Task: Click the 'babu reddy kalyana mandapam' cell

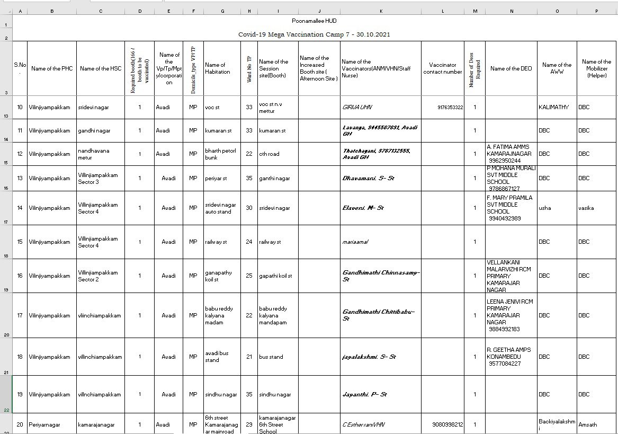Action: [278, 315]
